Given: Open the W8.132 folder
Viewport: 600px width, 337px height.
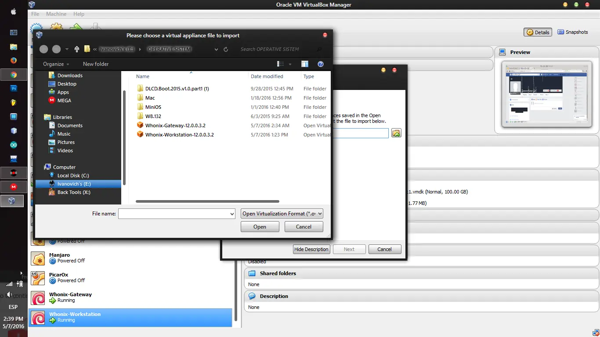Looking at the screenshot, I should coord(153,116).
